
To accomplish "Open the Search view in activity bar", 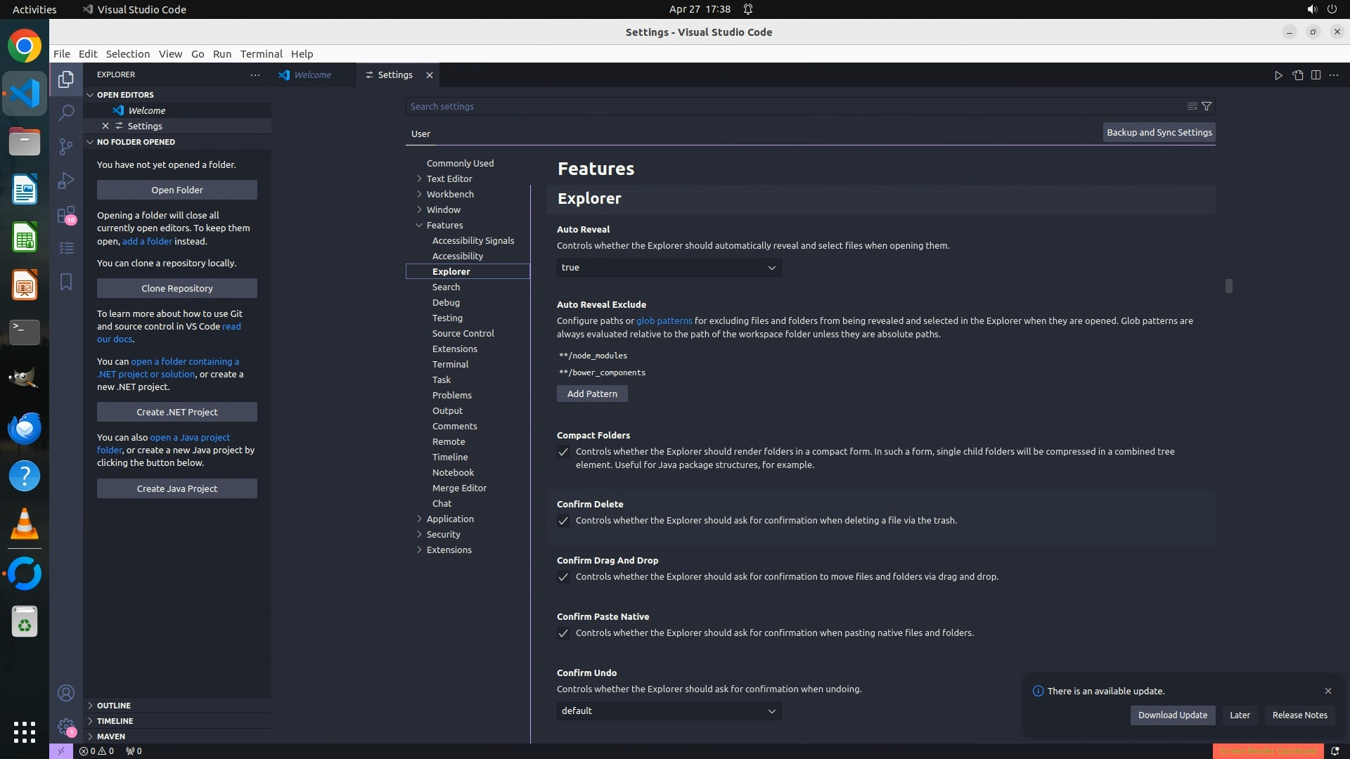I will coord(66,112).
